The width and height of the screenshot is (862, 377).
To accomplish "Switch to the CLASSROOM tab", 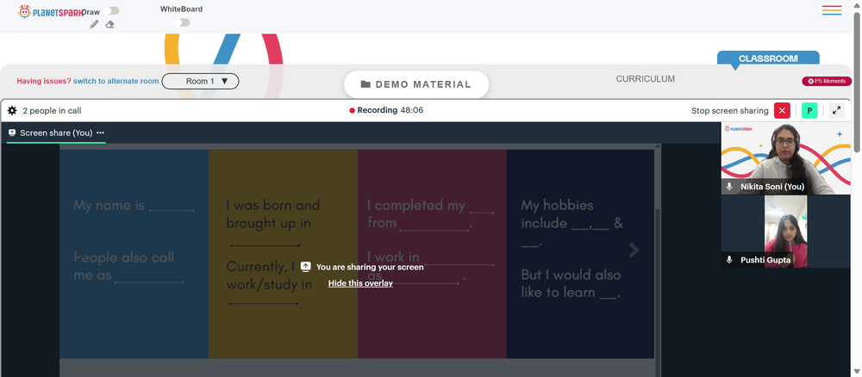I will pyautogui.click(x=768, y=59).
